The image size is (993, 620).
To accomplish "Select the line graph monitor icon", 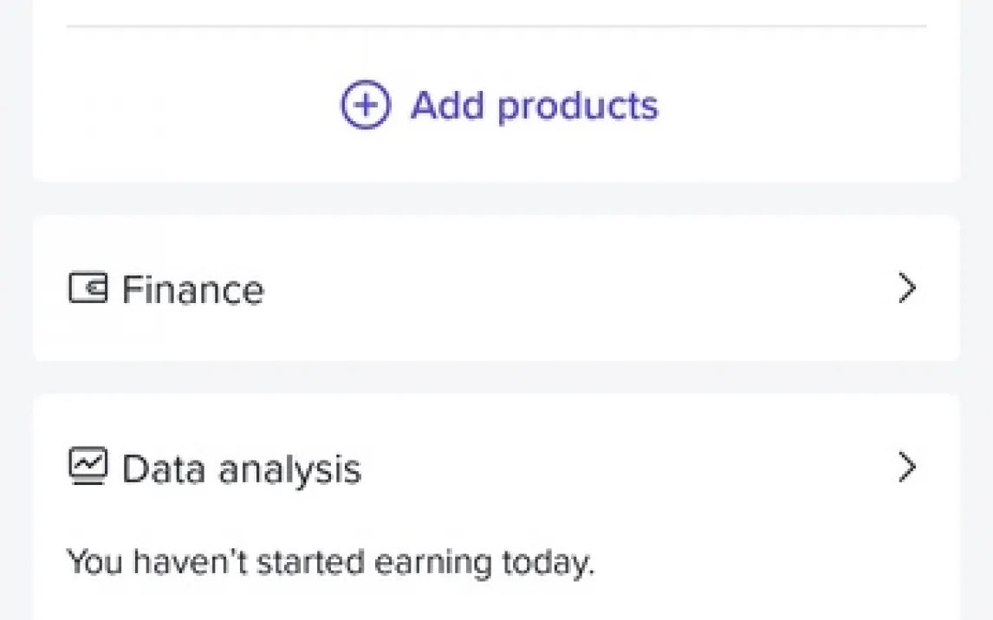I will pos(88,466).
